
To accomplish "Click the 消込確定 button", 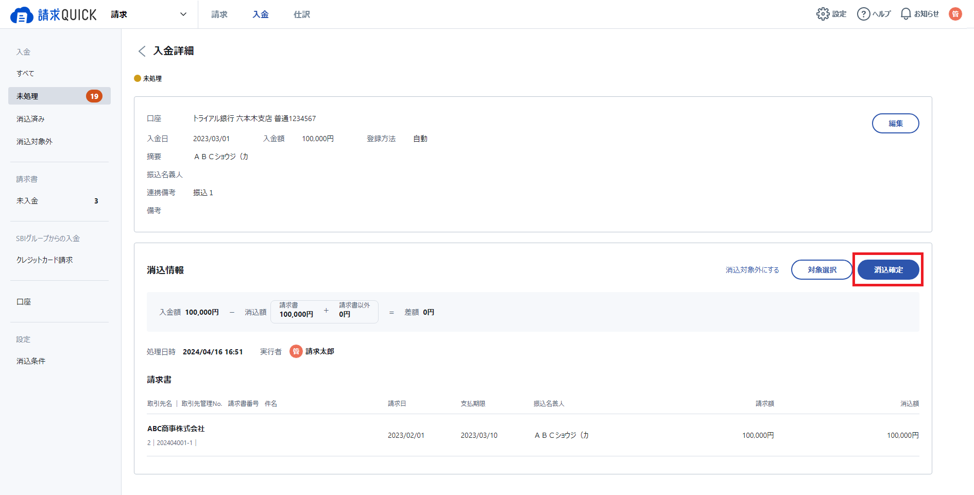I will point(887,269).
